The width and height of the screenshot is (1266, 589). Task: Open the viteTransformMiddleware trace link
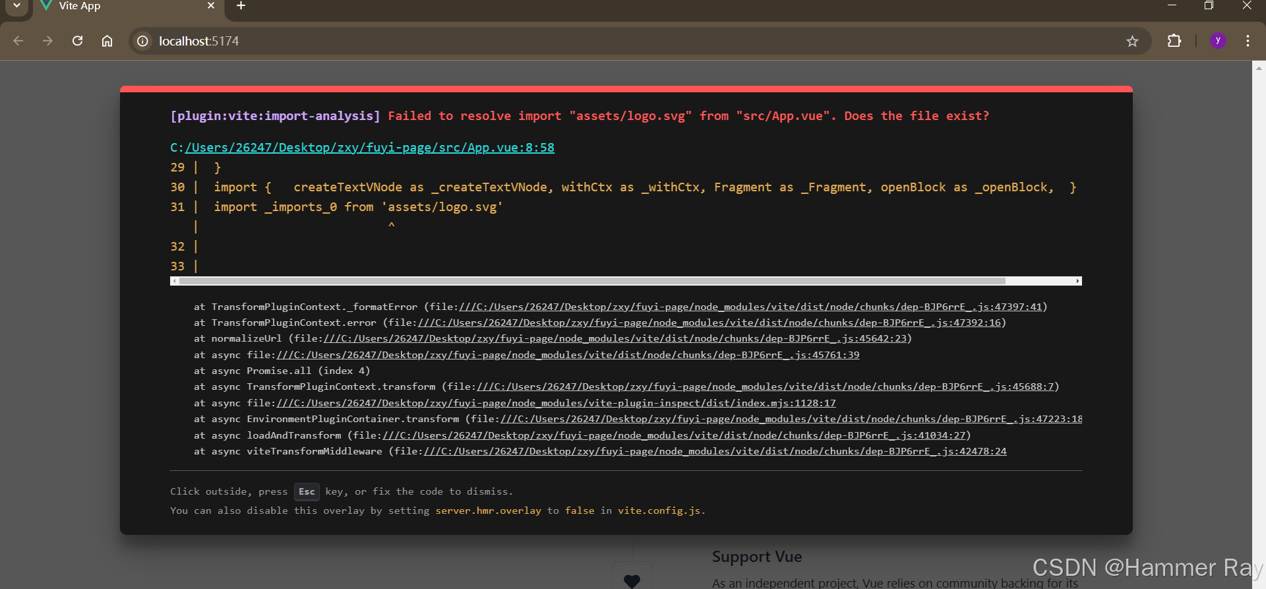pos(715,451)
